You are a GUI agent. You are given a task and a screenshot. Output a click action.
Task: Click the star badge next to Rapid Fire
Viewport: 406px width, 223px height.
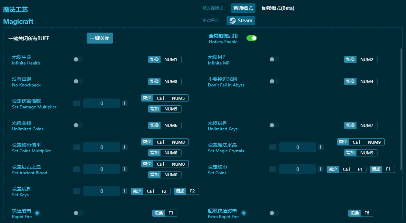coord(37,213)
